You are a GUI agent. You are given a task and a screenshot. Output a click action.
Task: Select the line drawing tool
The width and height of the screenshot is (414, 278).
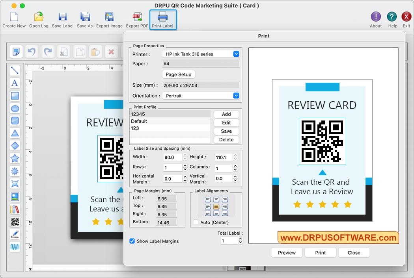[x=15, y=70]
